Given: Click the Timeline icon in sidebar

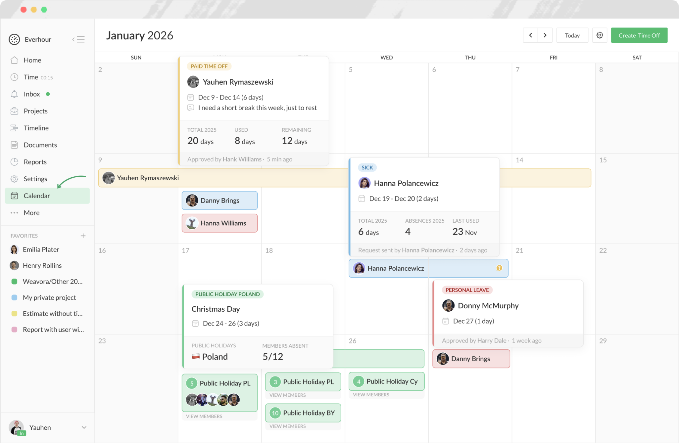Looking at the screenshot, I should 14,128.
